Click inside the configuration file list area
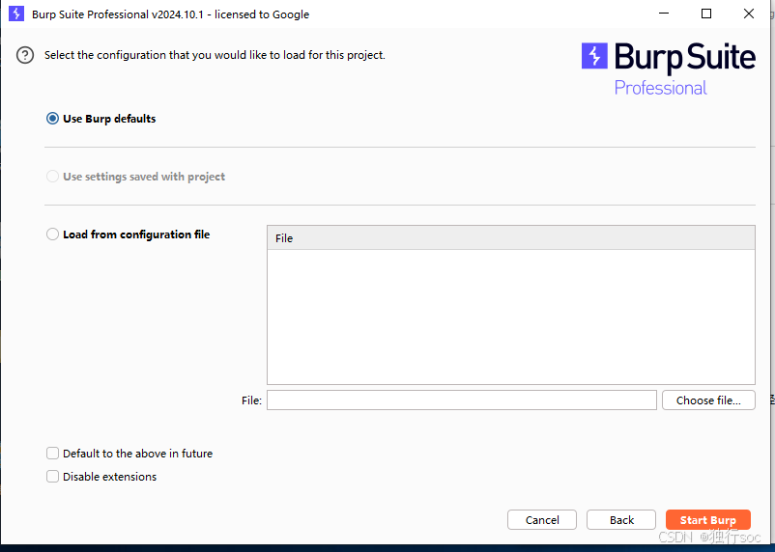The image size is (775, 552). (x=511, y=317)
